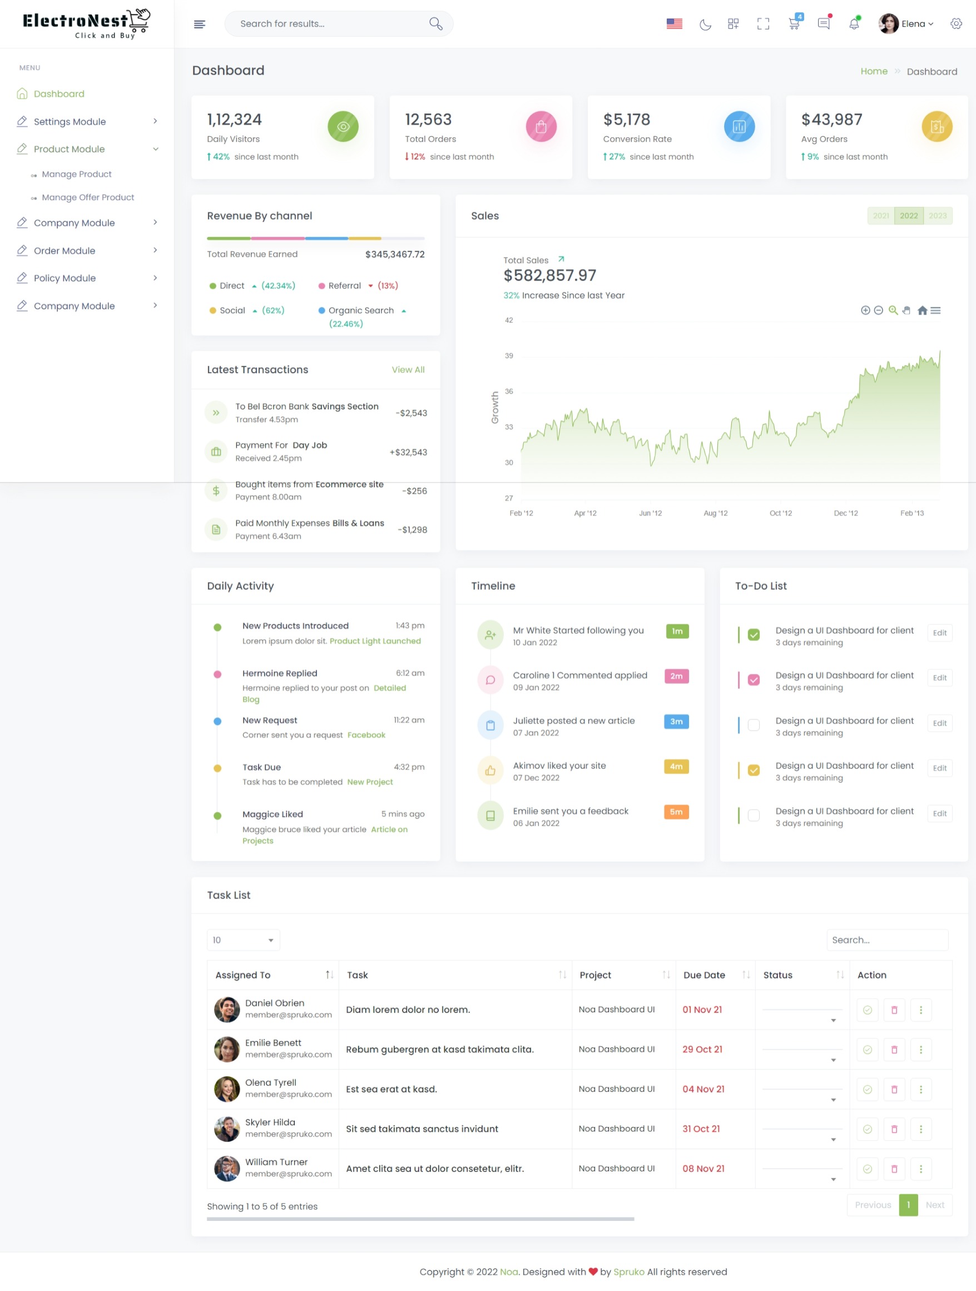Screen dimensions: 976x1291
Task: Click the Next pagination button
Action: pyautogui.click(x=934, y=1205)
